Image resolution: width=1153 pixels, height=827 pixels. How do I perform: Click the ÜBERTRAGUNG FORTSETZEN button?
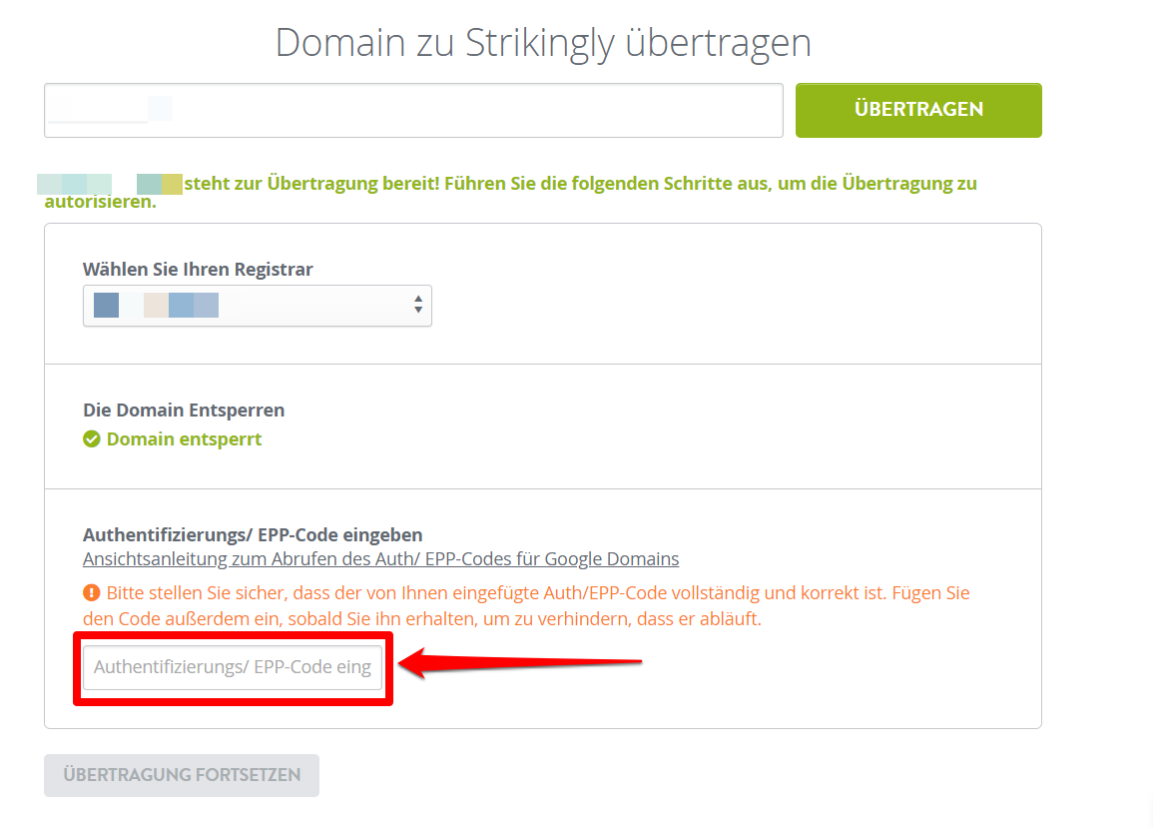(x=182, y=775)
